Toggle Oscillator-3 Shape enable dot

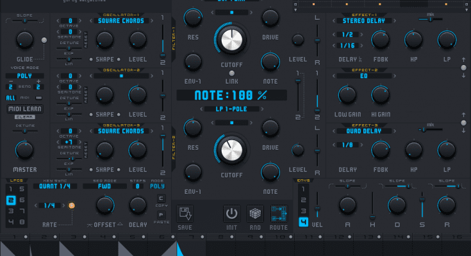click(x=92, y=170)
